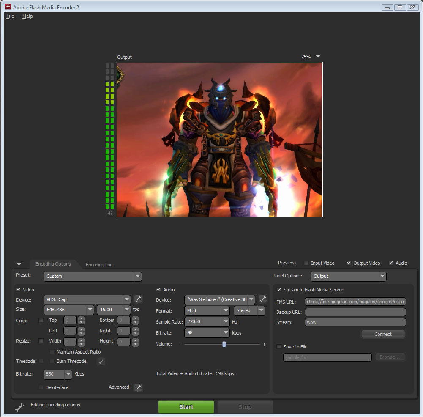Toggle Burn Timecode checkbox
Viewport: 423px width, 417px height.
52,361
